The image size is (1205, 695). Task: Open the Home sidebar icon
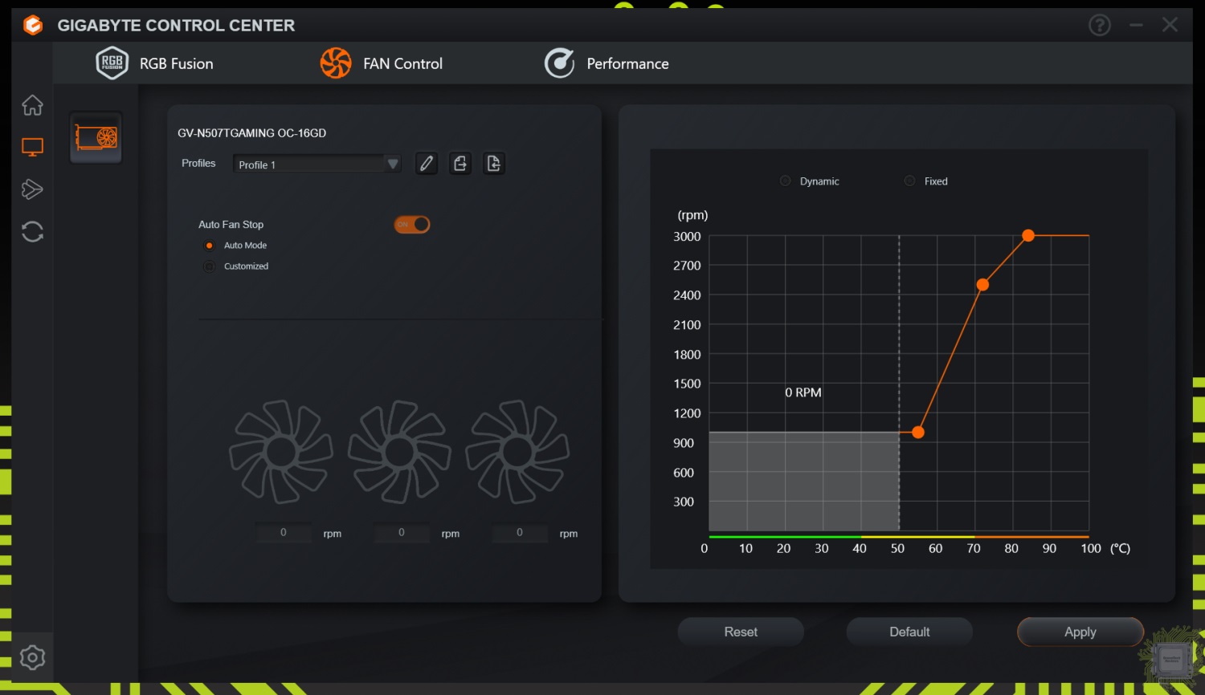[32, 105]
